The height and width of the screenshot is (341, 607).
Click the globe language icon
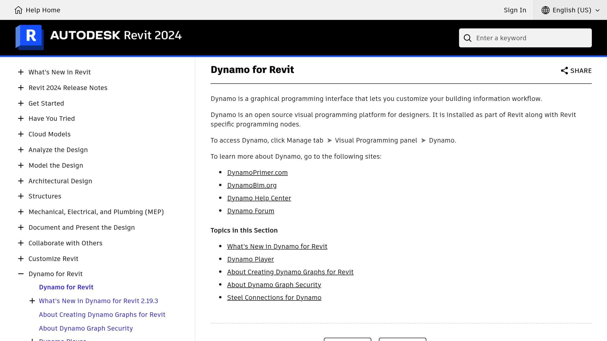click(x=545, y=10)
